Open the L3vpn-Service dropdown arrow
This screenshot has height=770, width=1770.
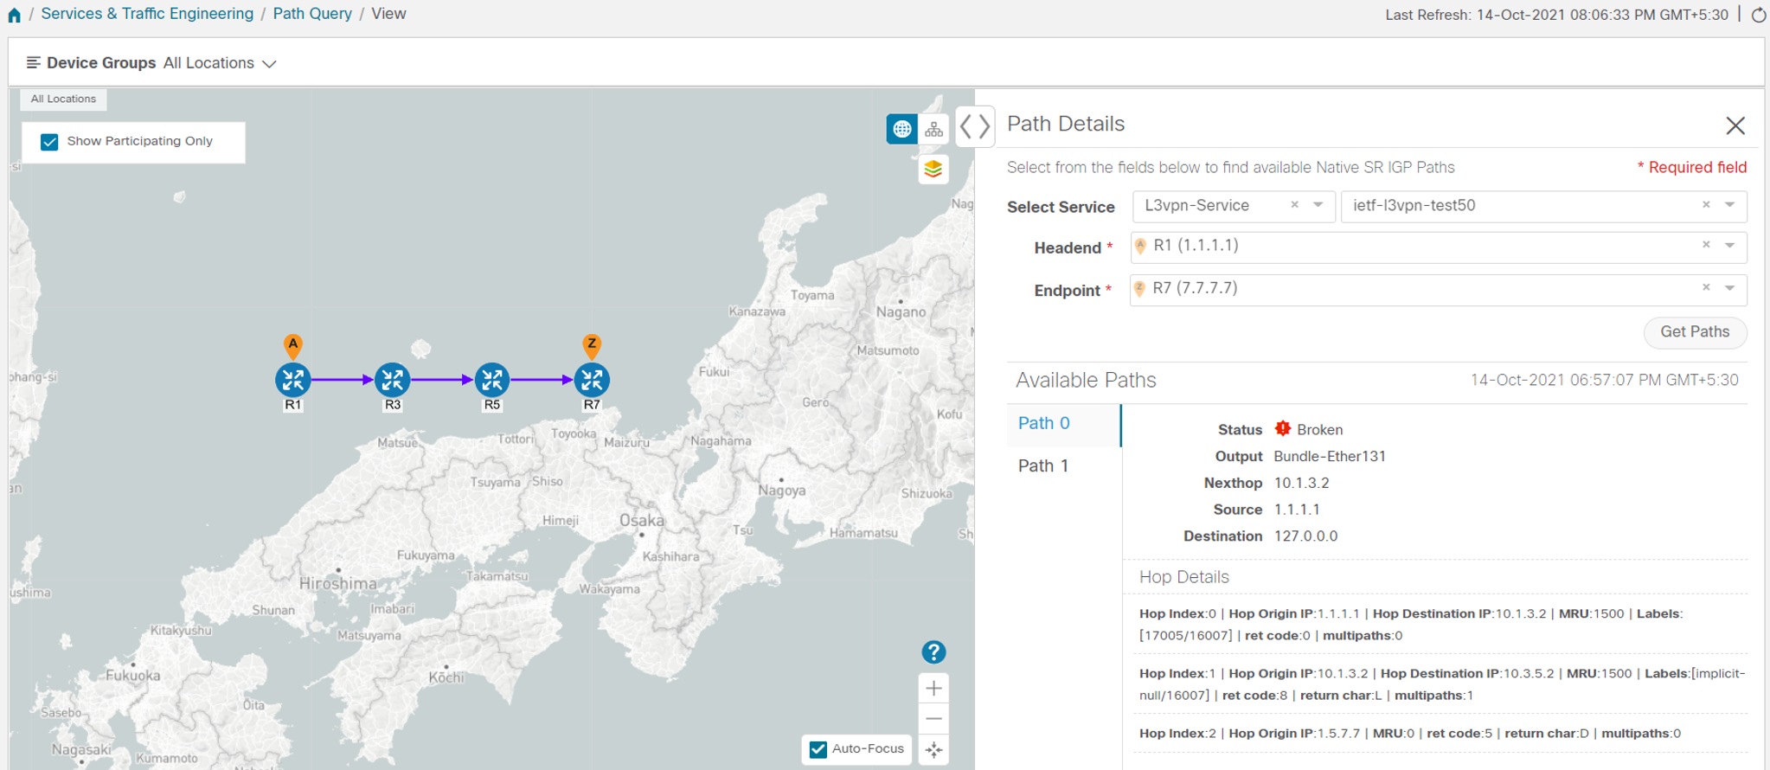pyautogui.click(x=1318, y=205)
